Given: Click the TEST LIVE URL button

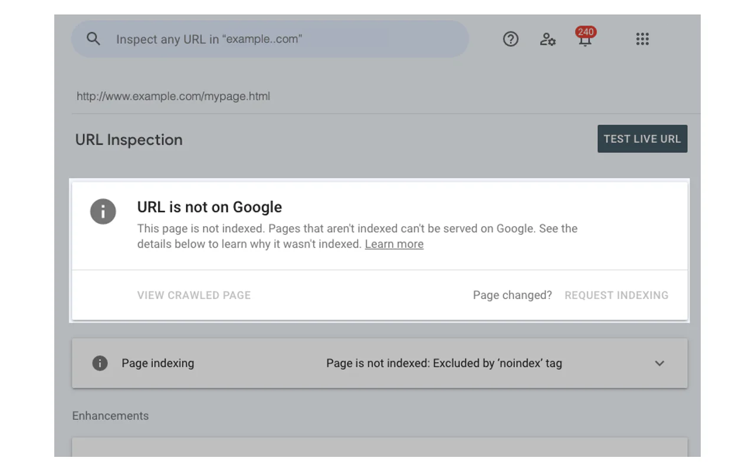Looking at the screenshot, I should [642, 139].
